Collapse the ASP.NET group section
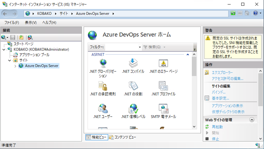 188,55
